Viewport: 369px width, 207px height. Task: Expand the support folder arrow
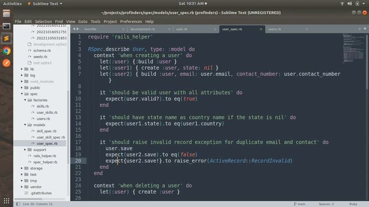click(25, 149)
